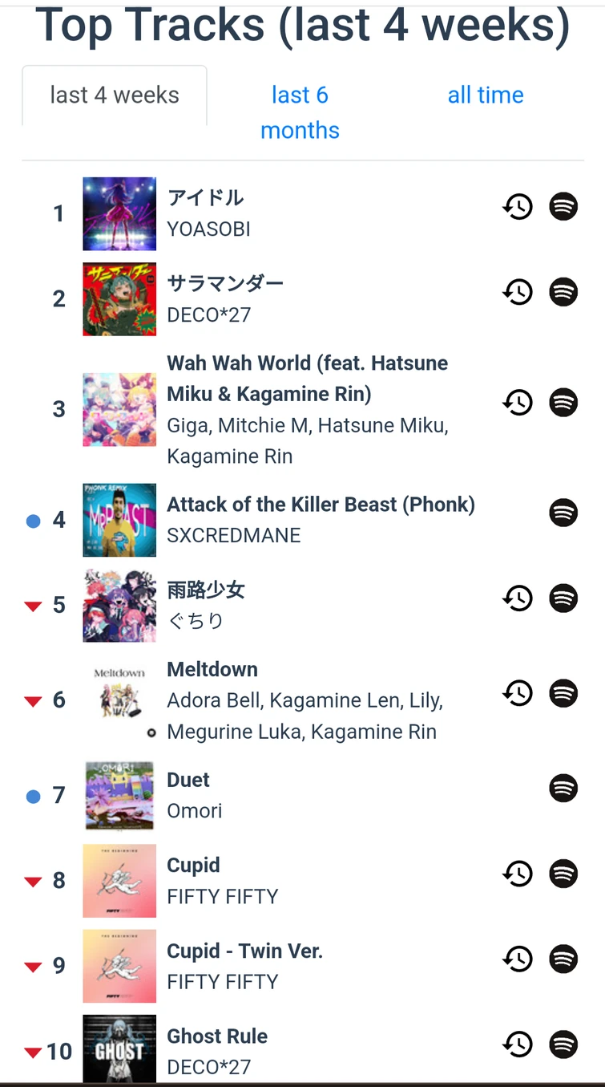Image resolution: width=605 pixels, height=1087 pixels.
Task: Open the Omori Duet album artwork
Action: coord(119,796)
